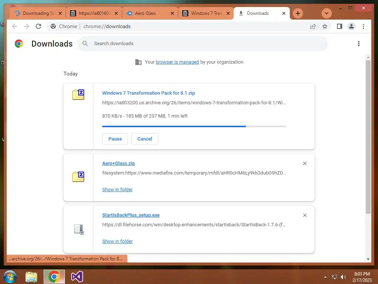The height and width of the screenshot is (284, 378).
Task: Pause the Windows 7 Transformation Pack download
Action: (115, 139)
